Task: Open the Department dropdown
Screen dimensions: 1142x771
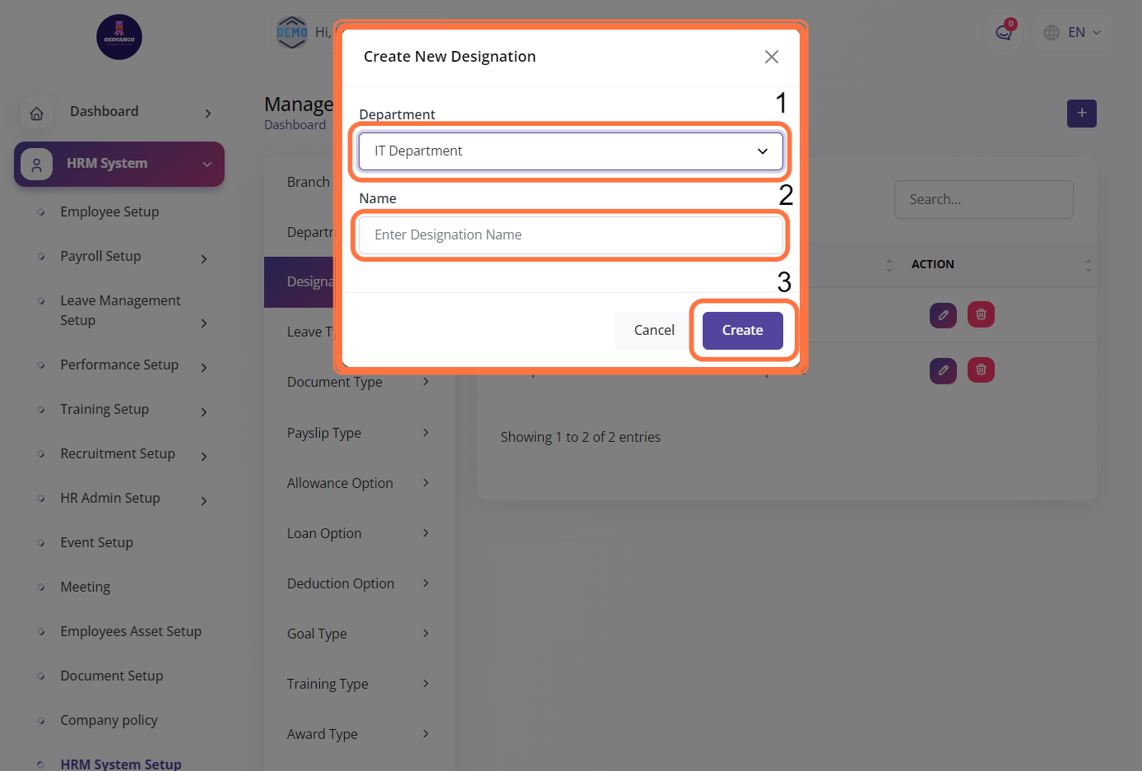Action: 570,151
